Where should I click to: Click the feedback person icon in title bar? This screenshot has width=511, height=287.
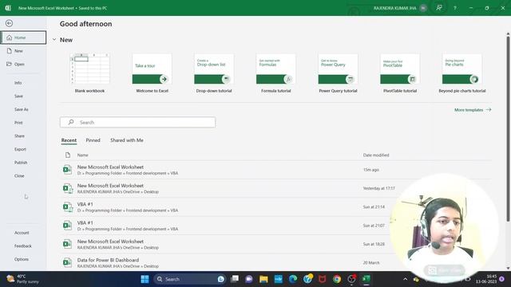(439, 8)
